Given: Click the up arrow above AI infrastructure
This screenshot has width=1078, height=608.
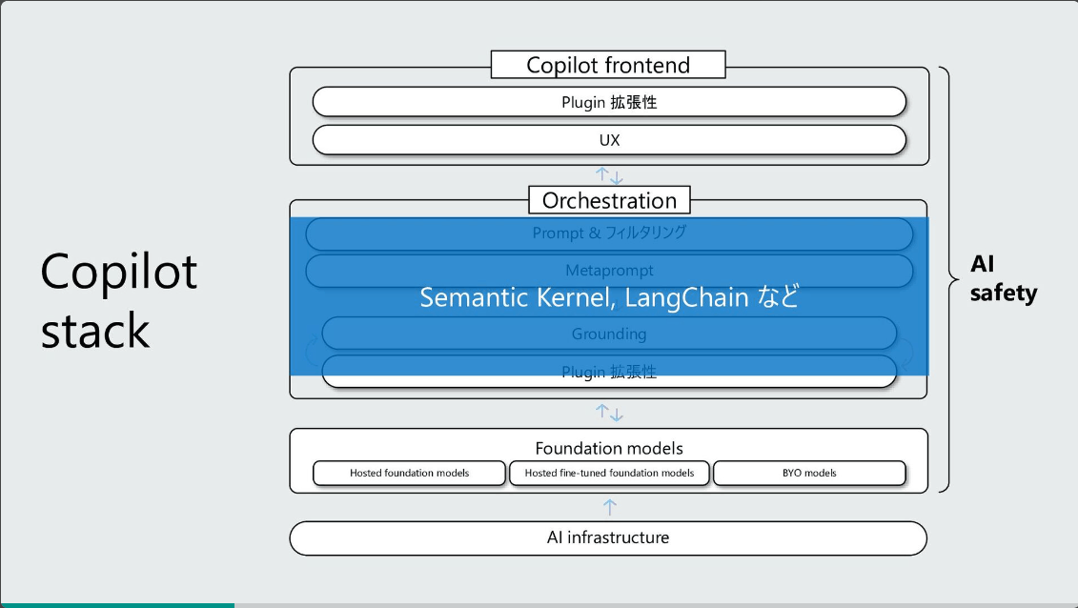Looking at the screenshot, I should (x=609, y=507).
